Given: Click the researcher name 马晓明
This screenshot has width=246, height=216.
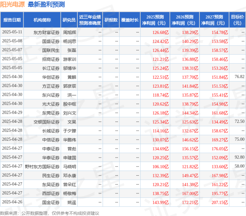Looking at the screenshot, I should click(70, 167).
